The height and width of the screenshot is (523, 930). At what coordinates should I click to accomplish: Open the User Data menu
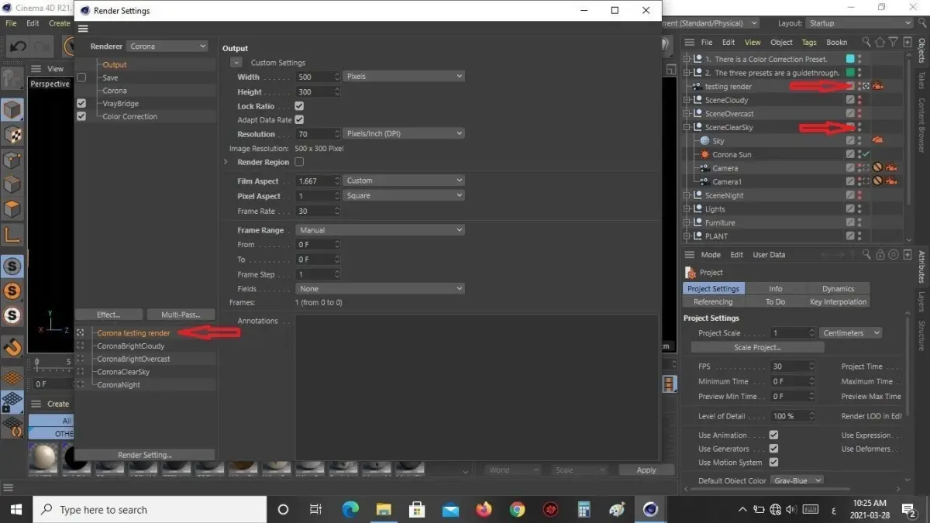point(769,254)
